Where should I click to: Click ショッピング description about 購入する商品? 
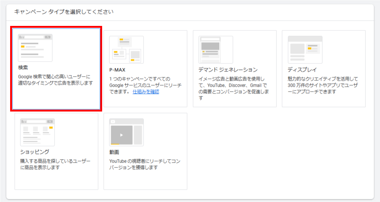(x=55, y=164)
